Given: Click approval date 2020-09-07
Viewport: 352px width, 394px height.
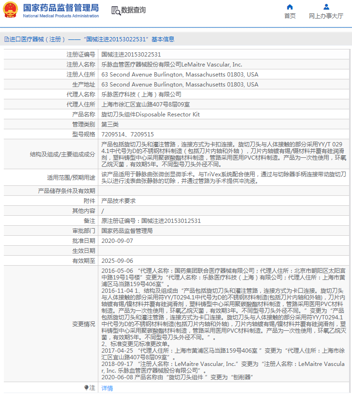Looking at the screenshot, I should (x=117, y=240).
